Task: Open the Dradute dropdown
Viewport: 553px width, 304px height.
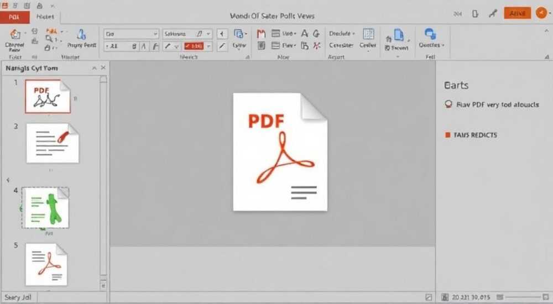Action: pos(342,34)
